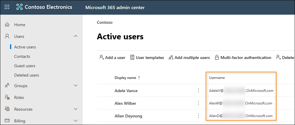Screen dimensions: 295x125
Task: Click the Home house icon
Action: pyautogui.click(x=7, y=25)
